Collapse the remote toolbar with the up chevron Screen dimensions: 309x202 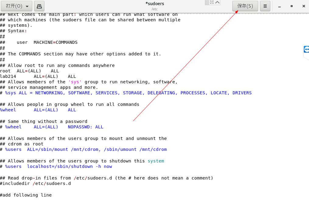click(217, 2)
